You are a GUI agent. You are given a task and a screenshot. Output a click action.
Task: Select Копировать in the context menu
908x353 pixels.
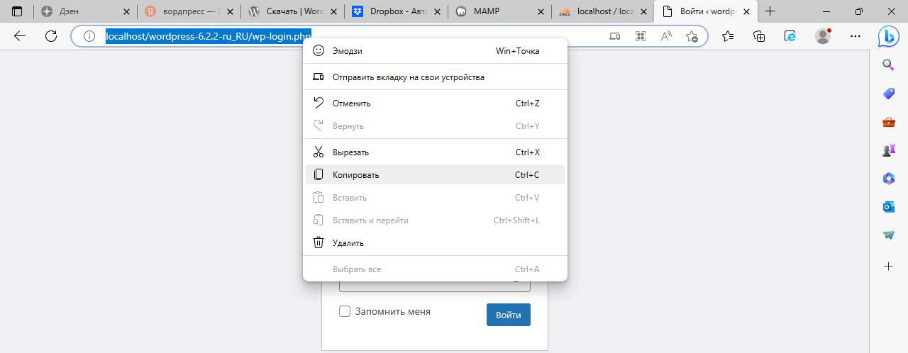pos(356,175)
